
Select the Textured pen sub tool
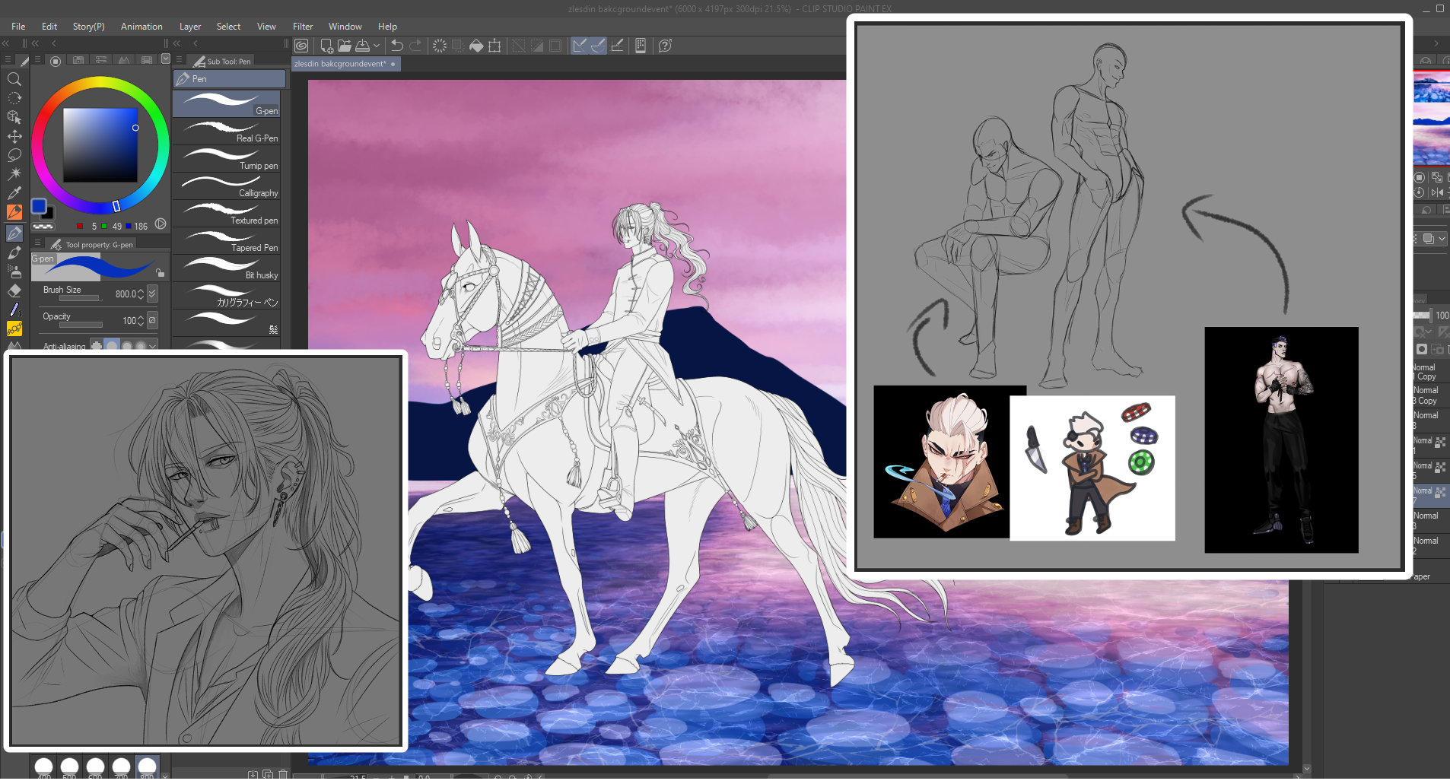tap(227, 213)
